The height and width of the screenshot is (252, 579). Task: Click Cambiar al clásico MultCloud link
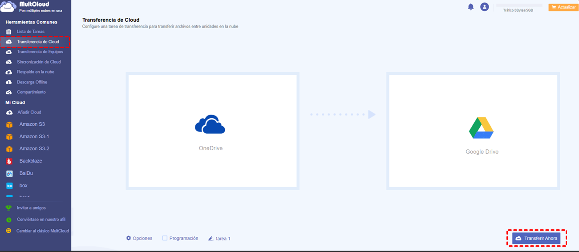click(43, 231)
